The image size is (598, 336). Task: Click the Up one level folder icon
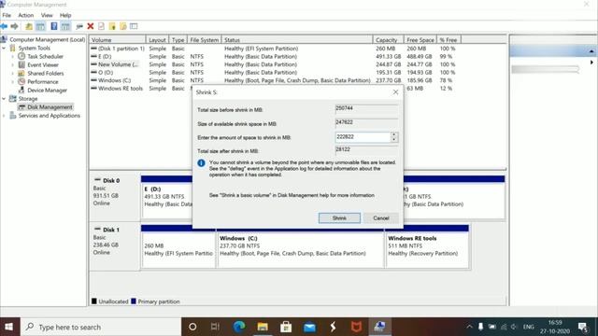coord(29,26)
